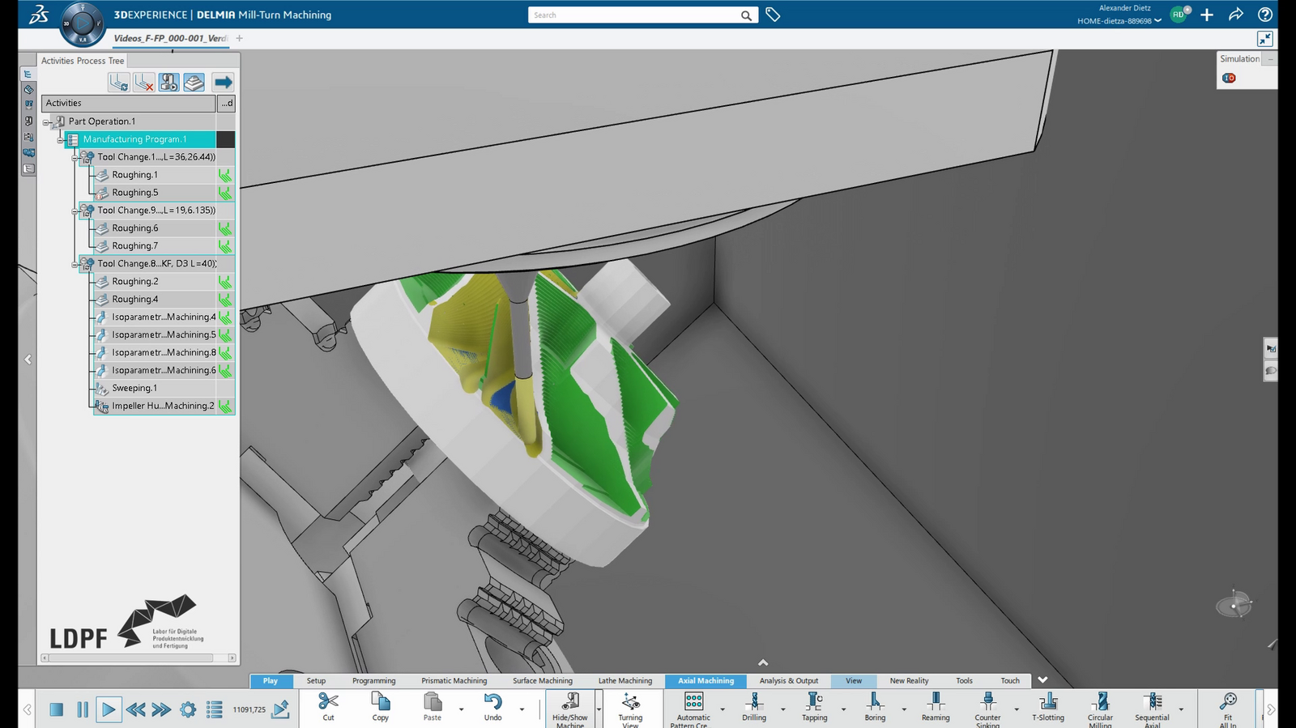Screen dimensions: 1296x728
Task: Select Sweeping.1 activity
Action: [134, 389]
